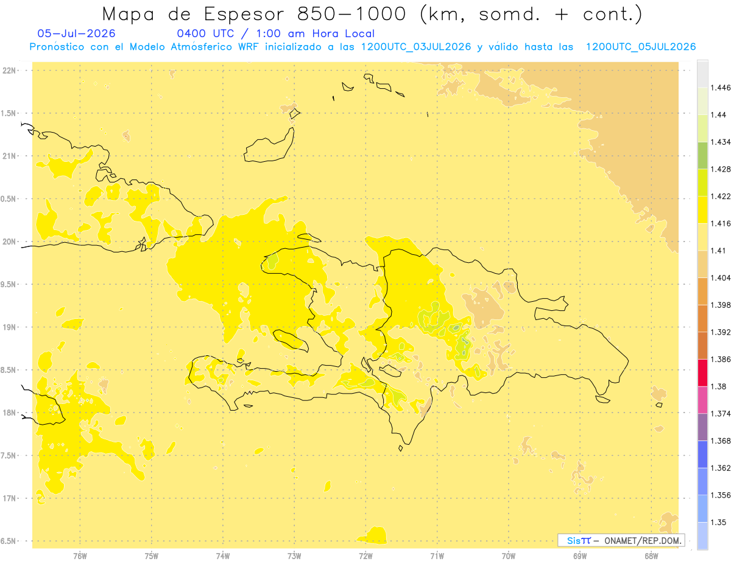Click the colorbar value 1.35
This screenshot has height=564, width=731.
718,522
